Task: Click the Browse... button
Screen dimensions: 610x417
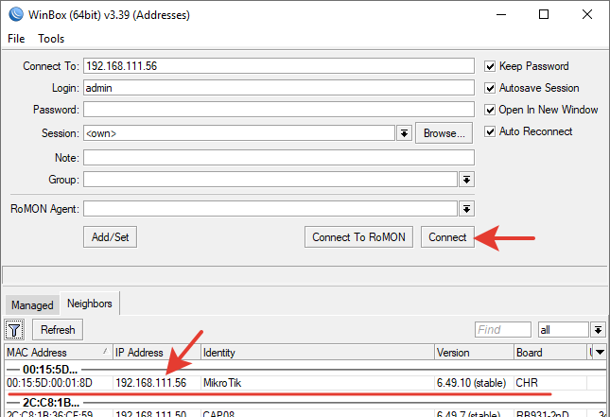Action: coord(444,133)
